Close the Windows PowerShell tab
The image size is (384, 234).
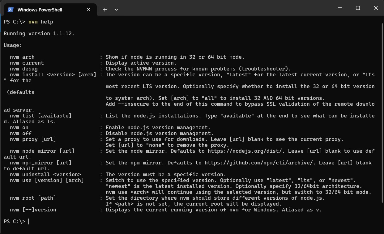tap(88, 10)
